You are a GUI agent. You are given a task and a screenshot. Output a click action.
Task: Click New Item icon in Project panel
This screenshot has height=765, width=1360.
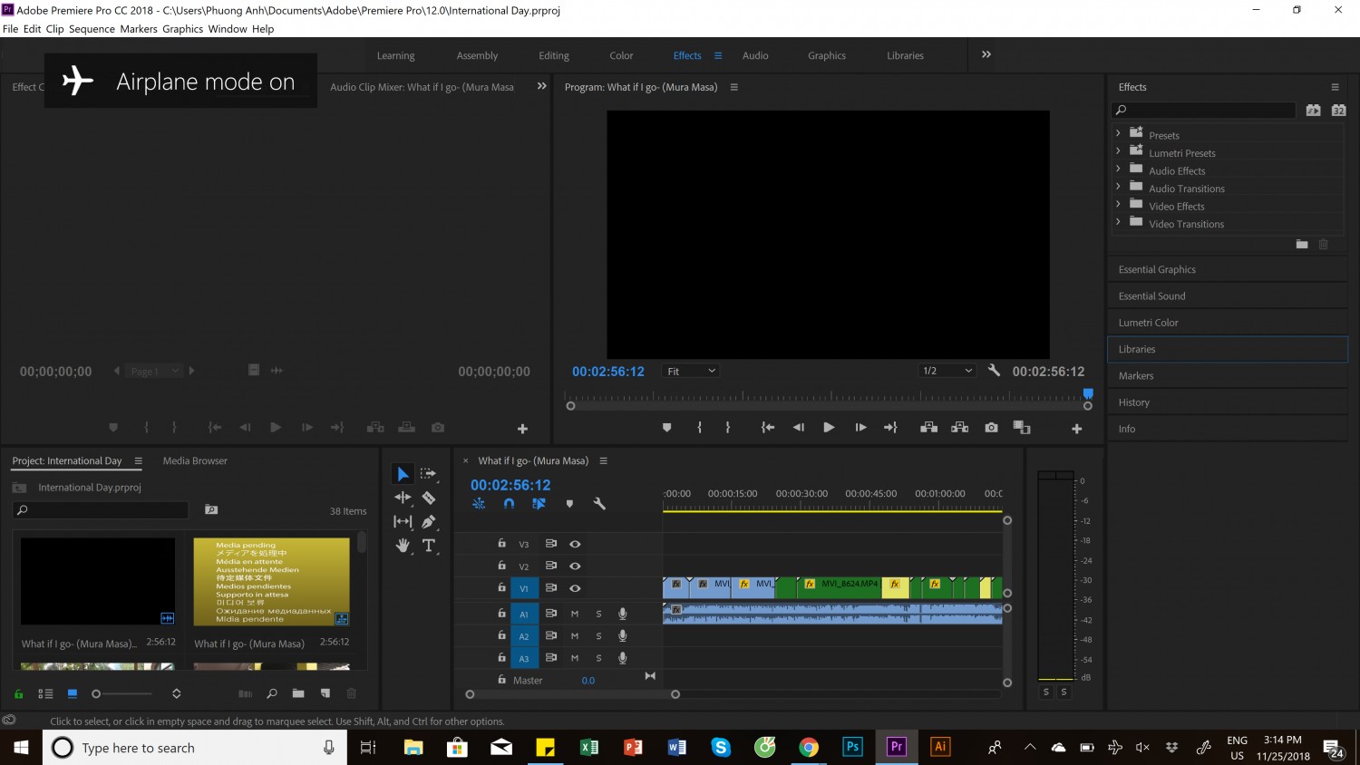click(325, 693)
